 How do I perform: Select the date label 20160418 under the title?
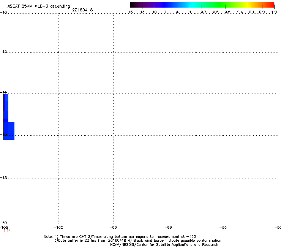(82, 10)
